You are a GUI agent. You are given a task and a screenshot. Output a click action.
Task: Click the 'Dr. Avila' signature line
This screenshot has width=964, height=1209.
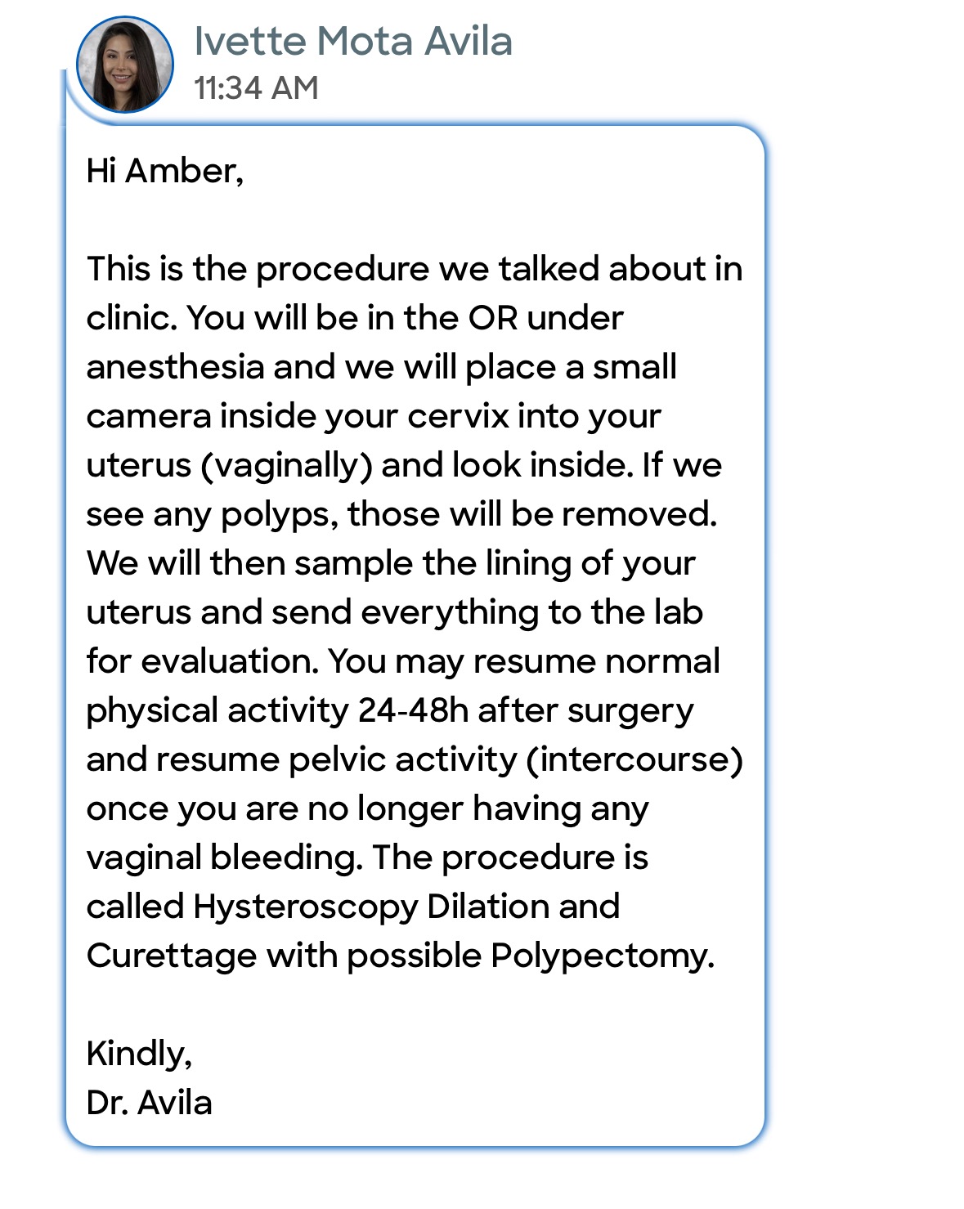pos(150,1103)
